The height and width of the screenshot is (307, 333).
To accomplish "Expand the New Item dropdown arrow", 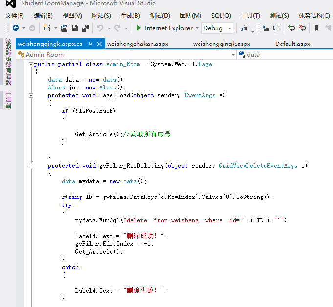I will click(x=56, y=28).
